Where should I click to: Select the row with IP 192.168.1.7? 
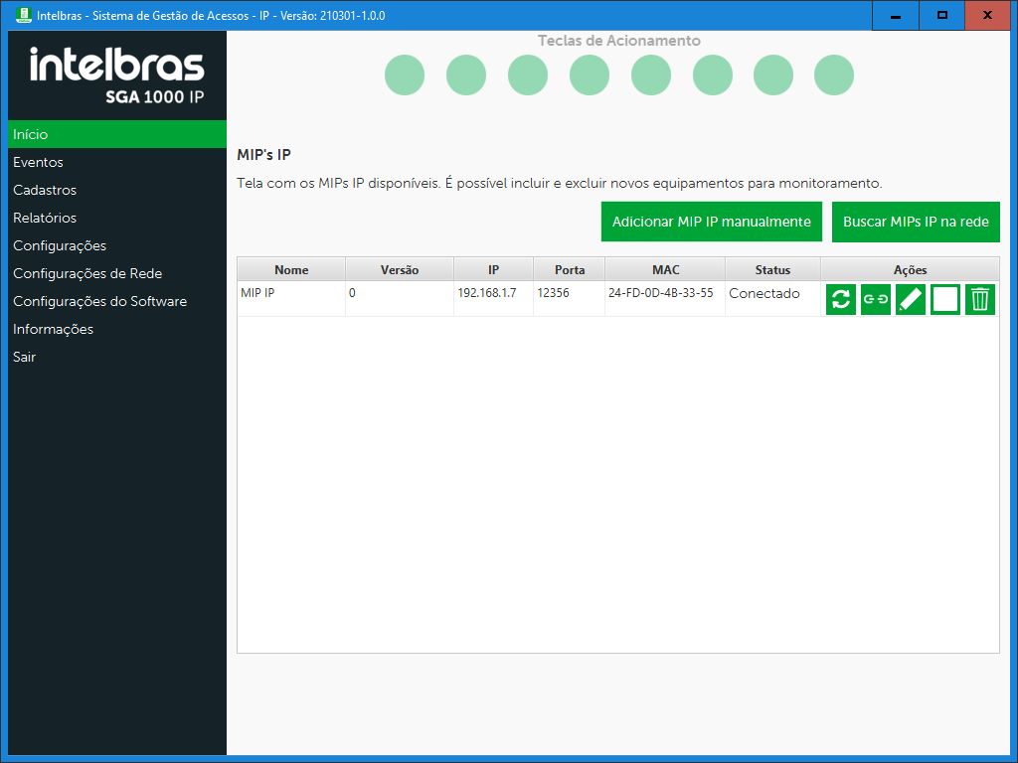tap(487, 294)
